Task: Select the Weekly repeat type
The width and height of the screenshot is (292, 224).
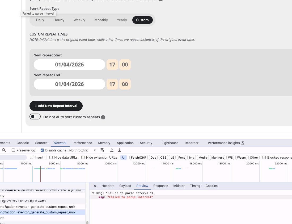Action: [x=79, y=20]
